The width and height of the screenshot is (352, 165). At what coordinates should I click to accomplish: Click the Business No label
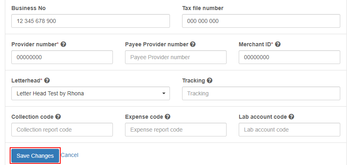coord(28,8)
